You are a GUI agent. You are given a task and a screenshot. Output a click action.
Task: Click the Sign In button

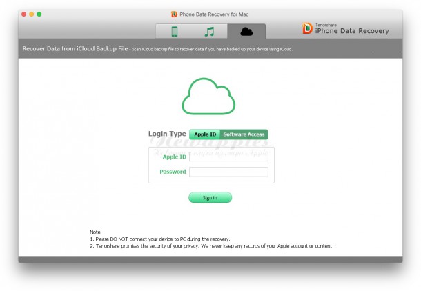(x=210, y=198)
